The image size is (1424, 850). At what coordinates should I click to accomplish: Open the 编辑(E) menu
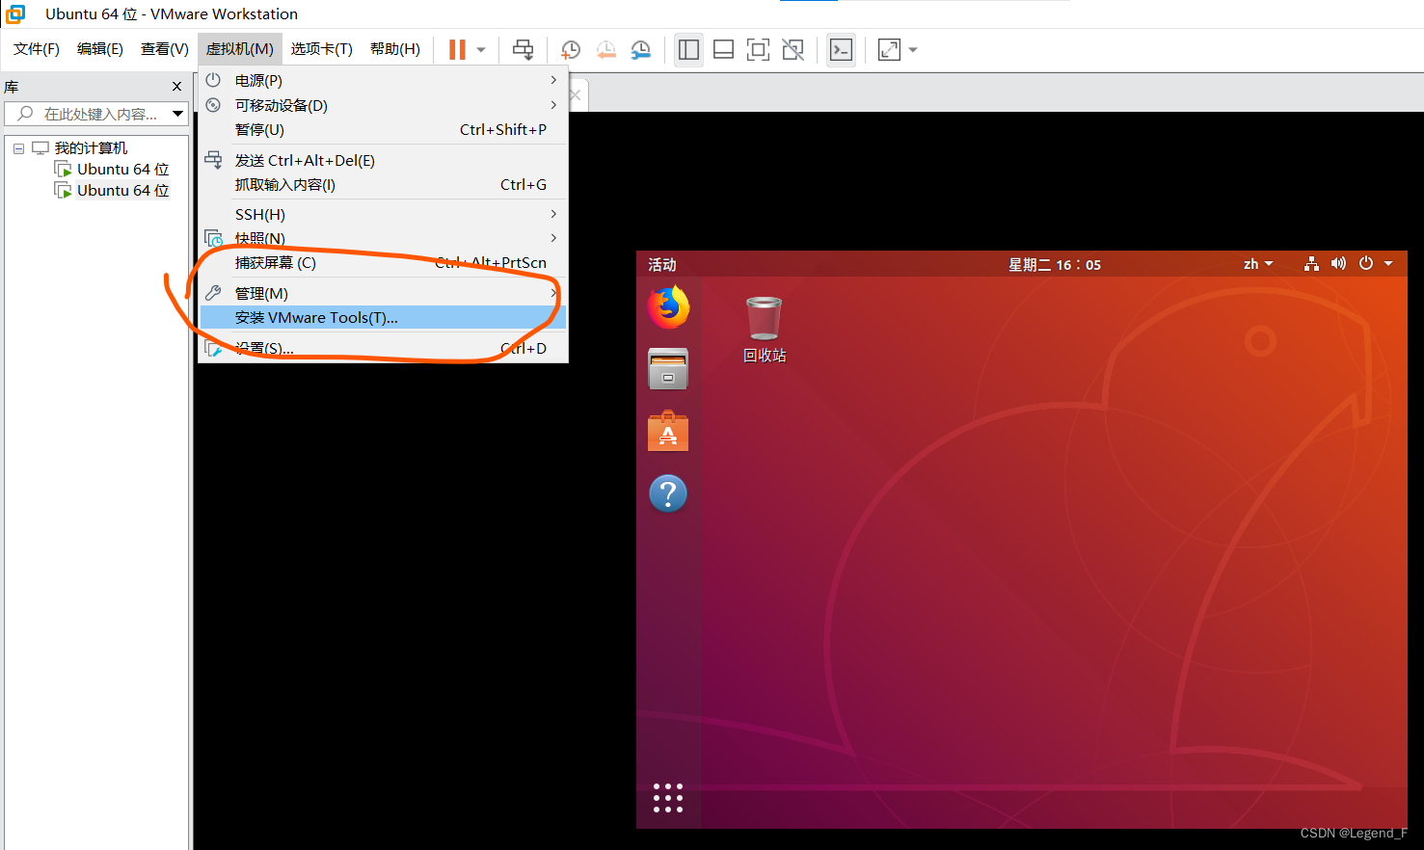click(100, 49)
